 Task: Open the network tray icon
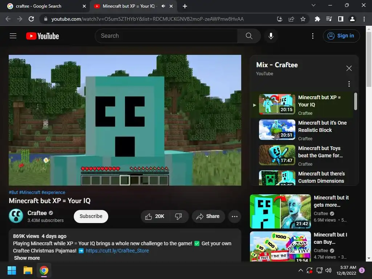click(x=319, y=270)
